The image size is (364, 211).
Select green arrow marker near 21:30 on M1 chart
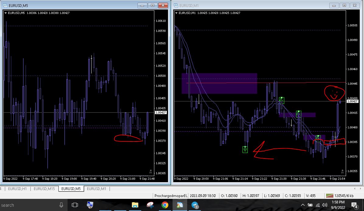[282, 100]
